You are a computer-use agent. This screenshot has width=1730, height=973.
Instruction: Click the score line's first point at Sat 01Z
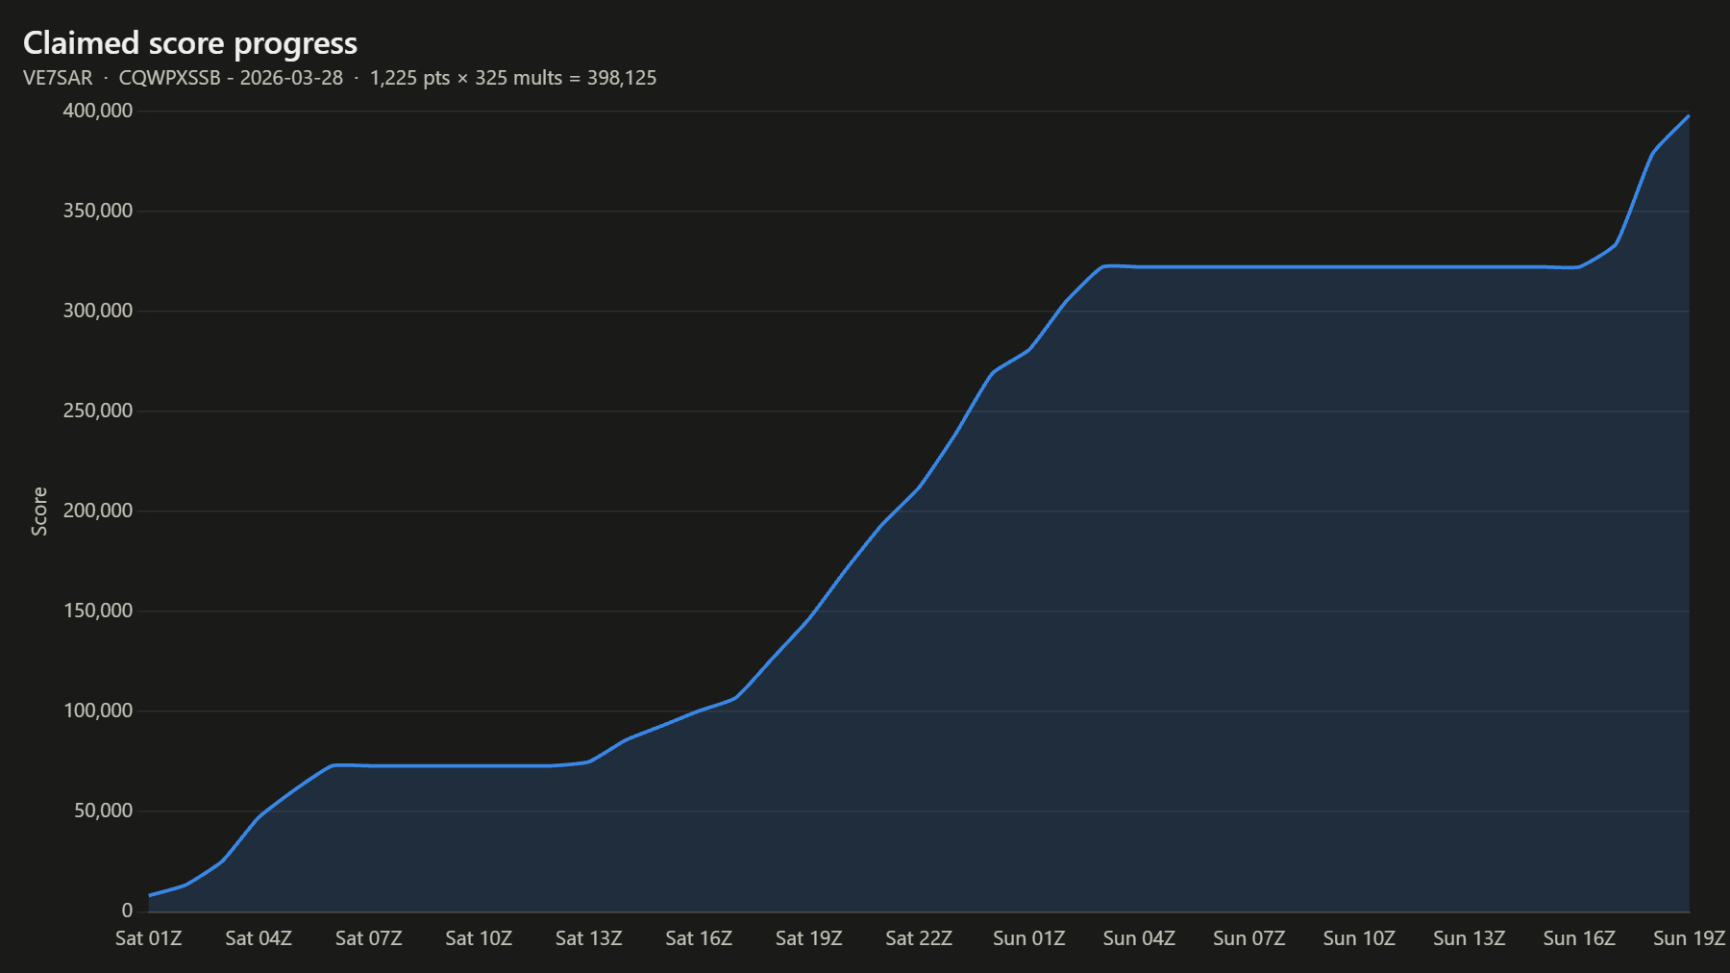coord(149,895)
